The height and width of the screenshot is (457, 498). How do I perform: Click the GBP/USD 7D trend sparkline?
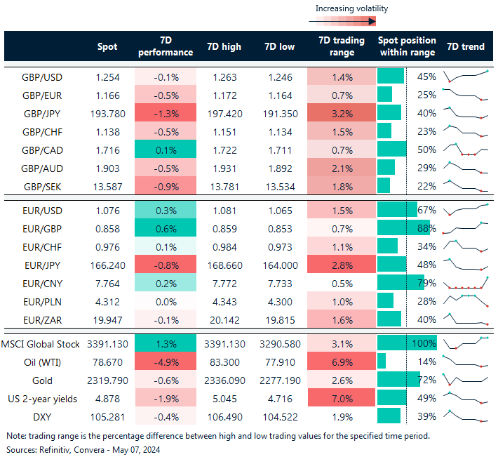466,77
